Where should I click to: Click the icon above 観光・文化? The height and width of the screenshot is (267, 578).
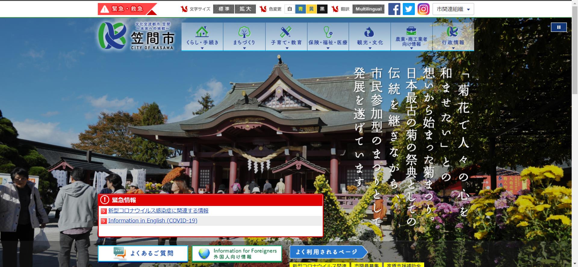pos(369,32)
